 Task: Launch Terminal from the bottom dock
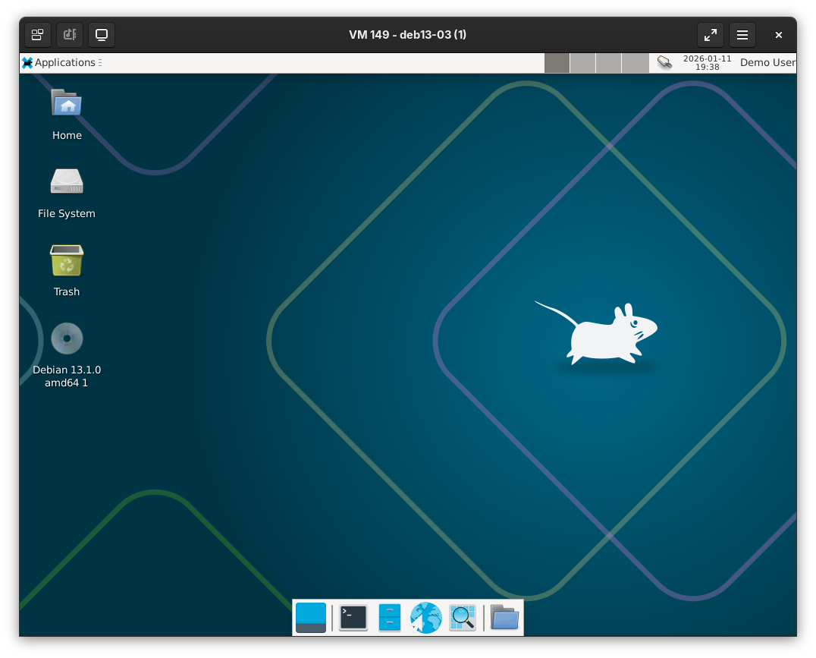tap(353, 618)
